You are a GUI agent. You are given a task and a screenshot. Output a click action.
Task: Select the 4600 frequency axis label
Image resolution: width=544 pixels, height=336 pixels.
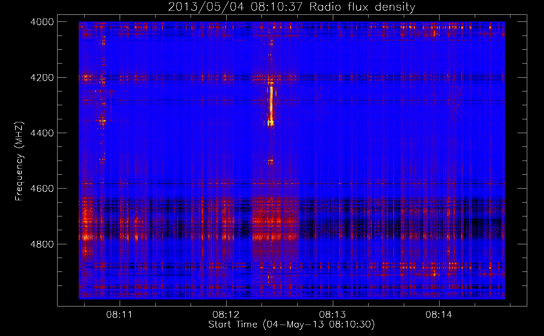tap(42, 188)
